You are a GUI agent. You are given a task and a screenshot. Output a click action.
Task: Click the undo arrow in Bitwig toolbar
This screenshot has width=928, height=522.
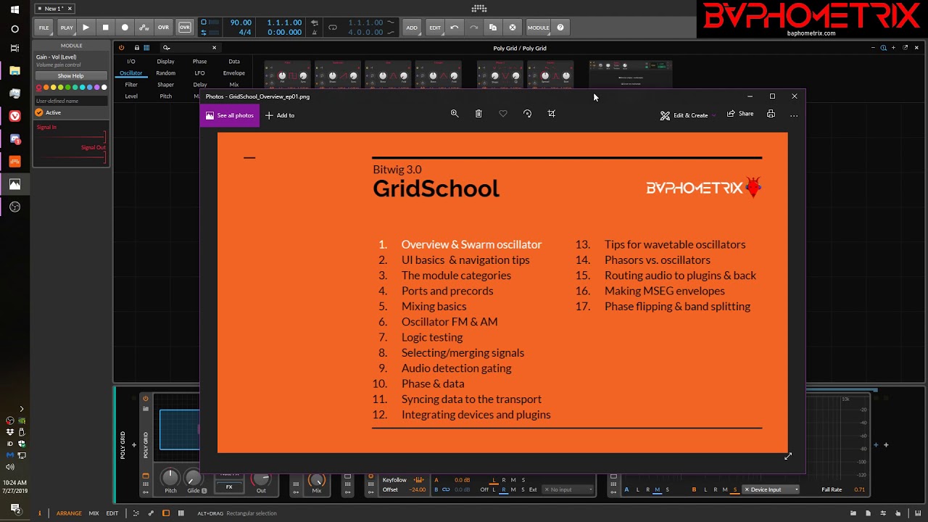[455, 28]
